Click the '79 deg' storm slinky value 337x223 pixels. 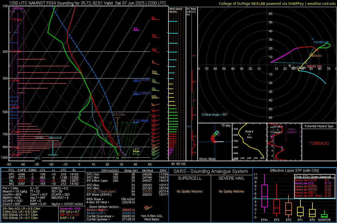pyautogui.click(x=226, y=125)
